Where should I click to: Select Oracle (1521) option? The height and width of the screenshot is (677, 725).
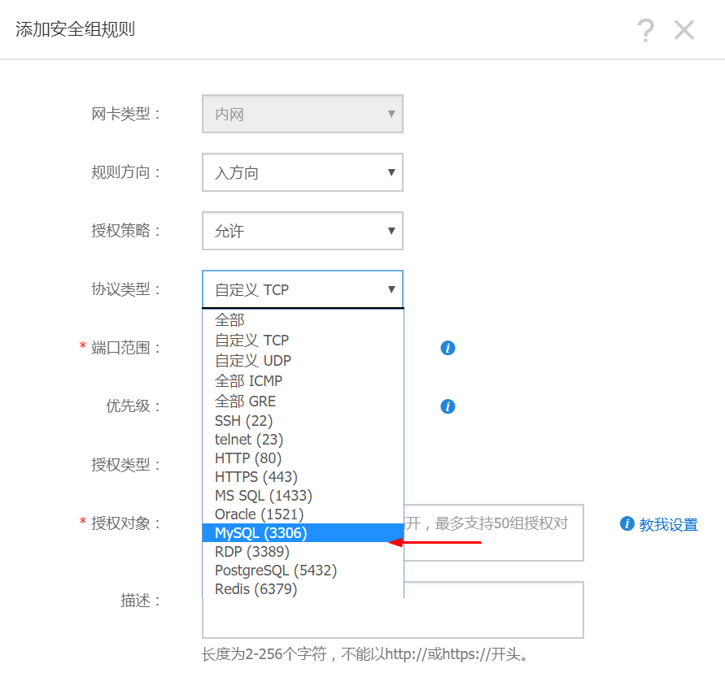point(303,514)
